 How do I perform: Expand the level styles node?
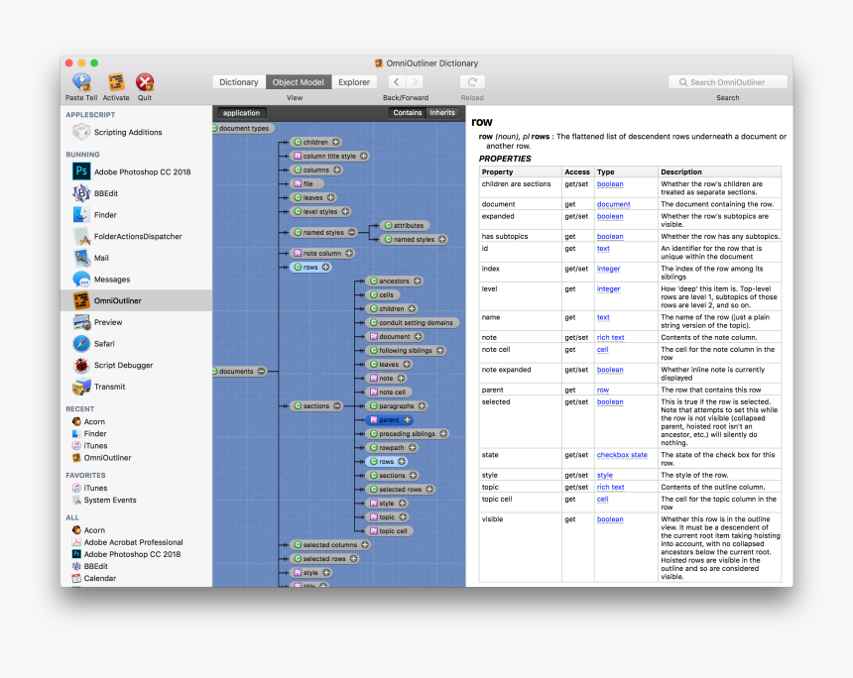point(345,211)
